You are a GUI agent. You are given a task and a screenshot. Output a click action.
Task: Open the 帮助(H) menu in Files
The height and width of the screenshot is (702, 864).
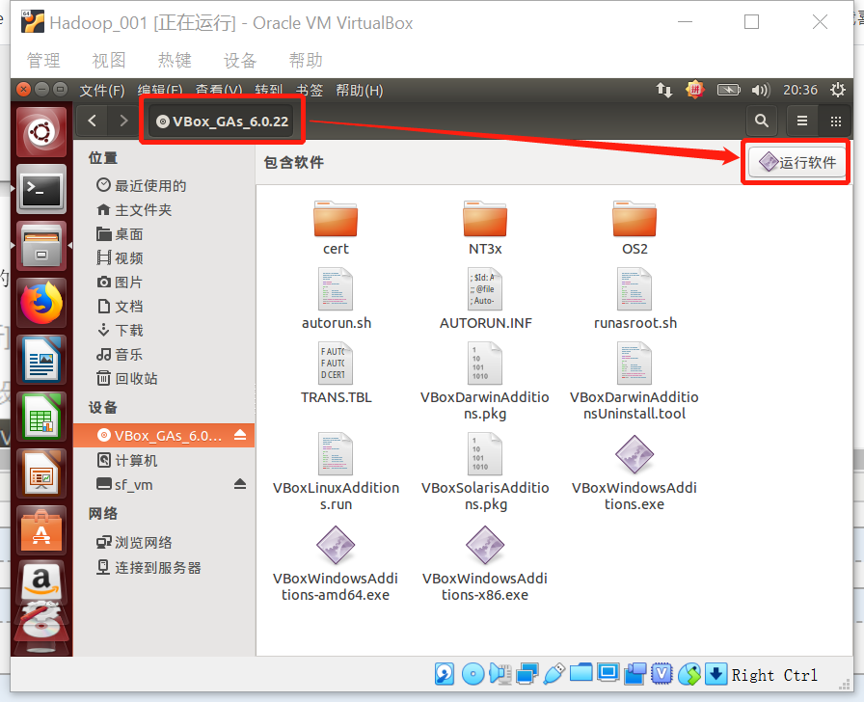[x=360, y=91]
